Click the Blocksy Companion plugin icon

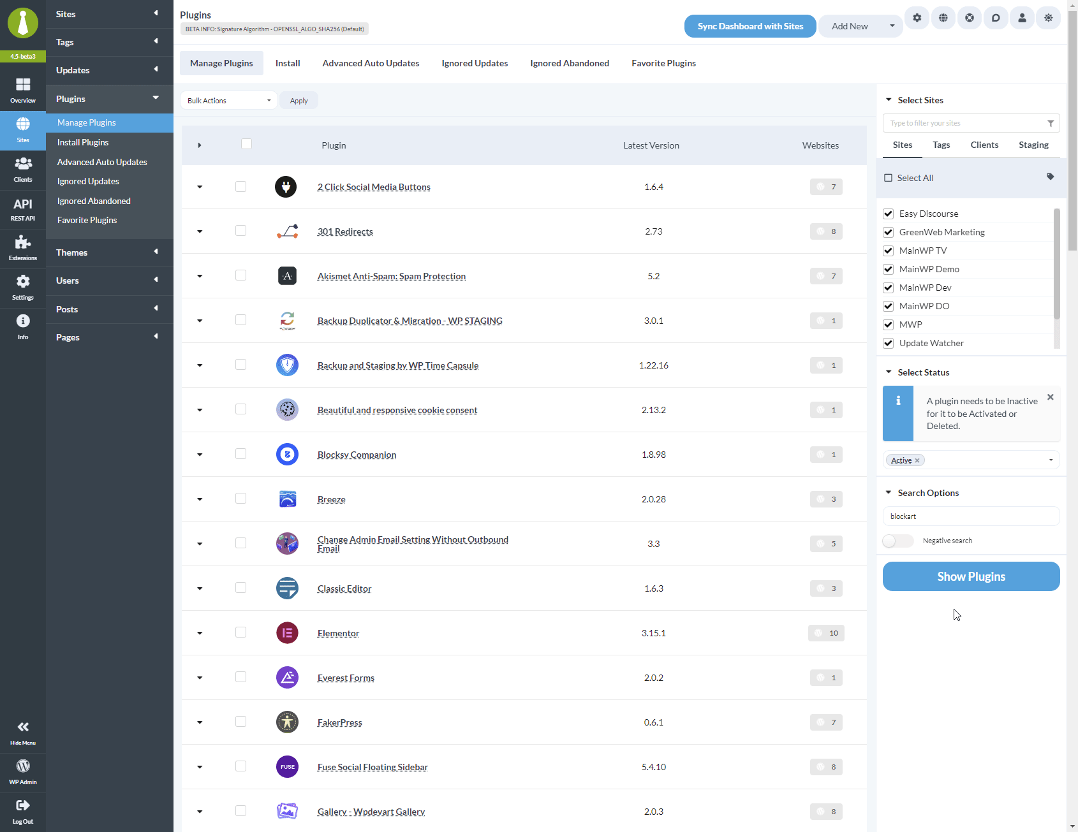[x=287, y=455]
